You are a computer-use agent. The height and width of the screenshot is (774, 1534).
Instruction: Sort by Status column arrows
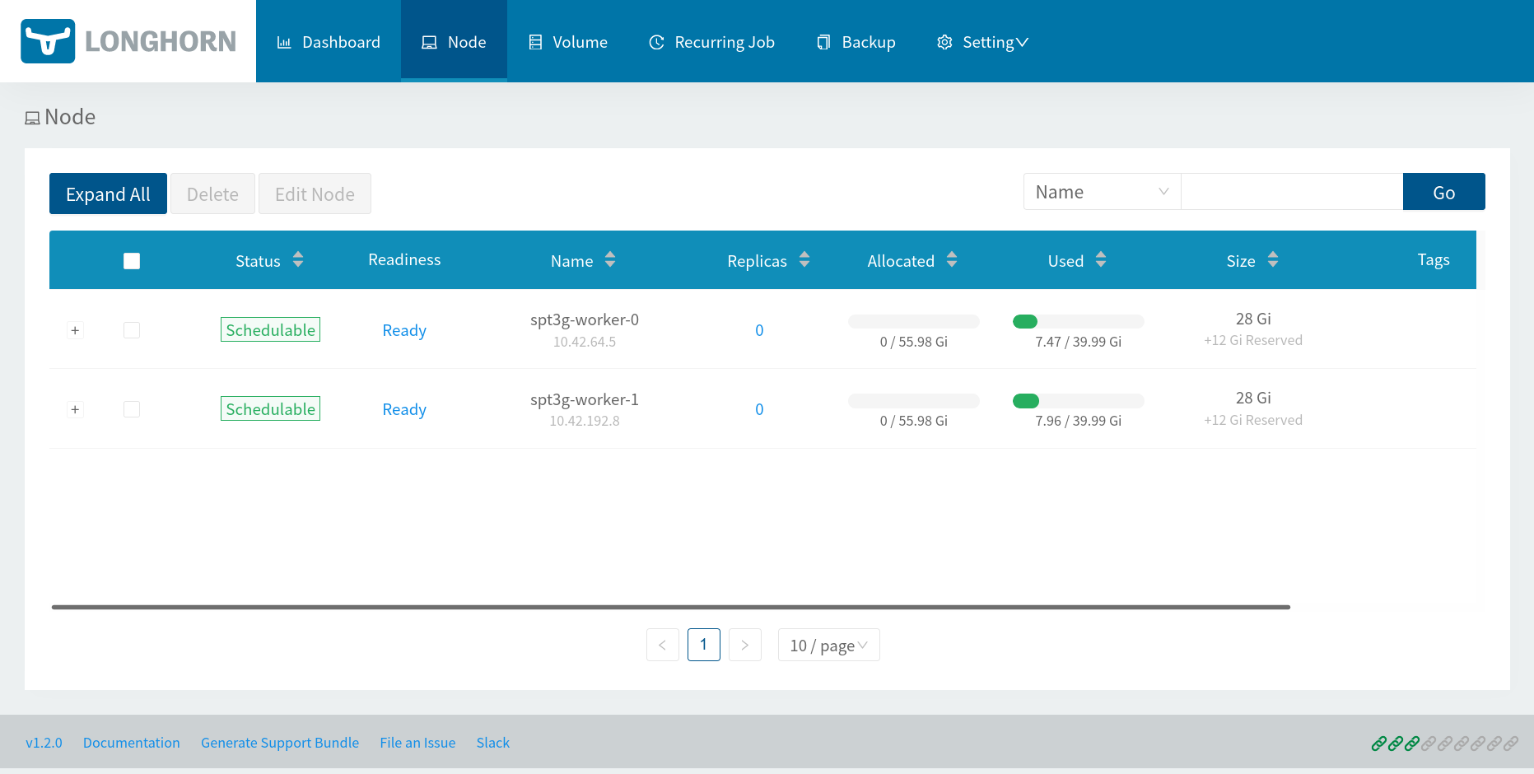[x=298, y=259]
